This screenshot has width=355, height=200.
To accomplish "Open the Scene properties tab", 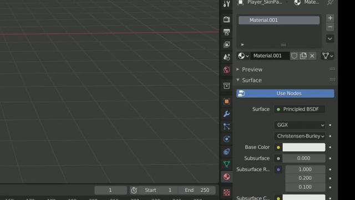I will [226, 57].
